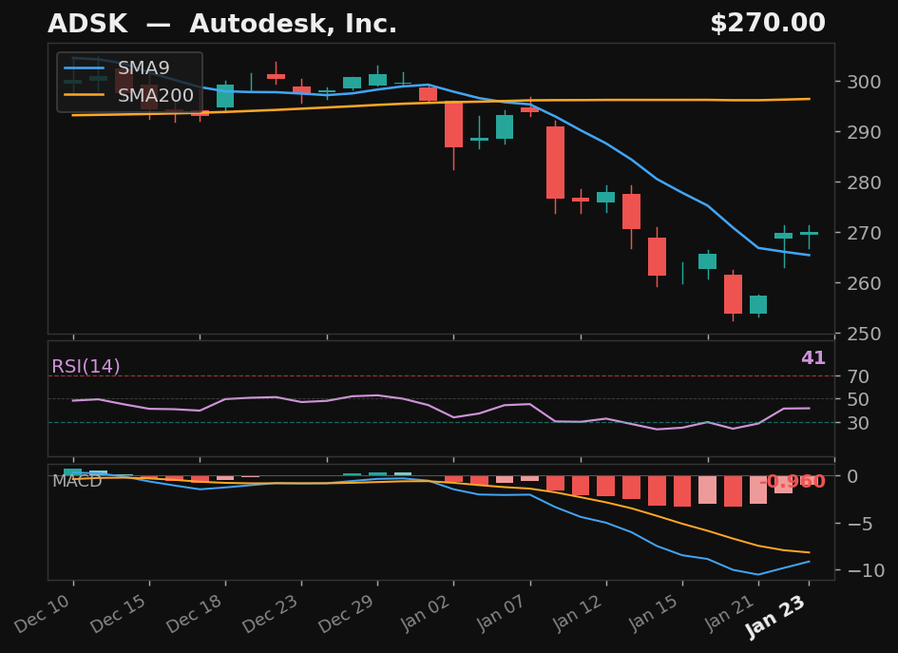Click the Jan 02 date label

425,613
